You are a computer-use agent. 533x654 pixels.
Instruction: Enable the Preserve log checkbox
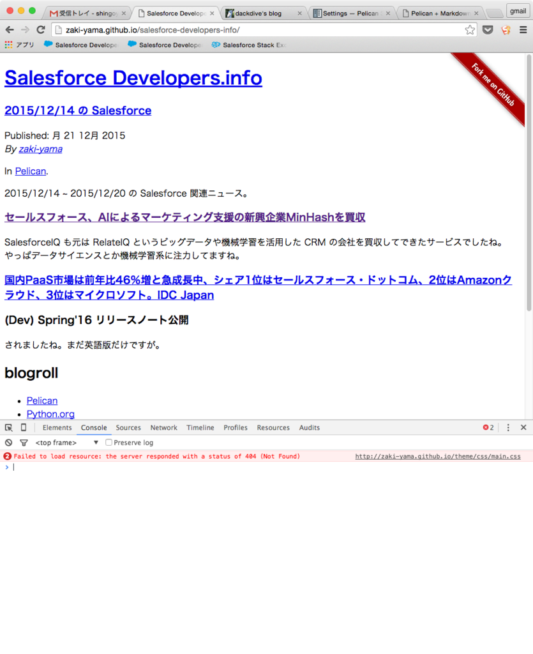tap(109, 442)
